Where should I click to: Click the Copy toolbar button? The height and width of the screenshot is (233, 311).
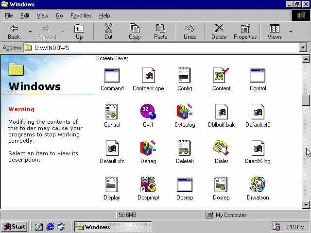(135, 31)
